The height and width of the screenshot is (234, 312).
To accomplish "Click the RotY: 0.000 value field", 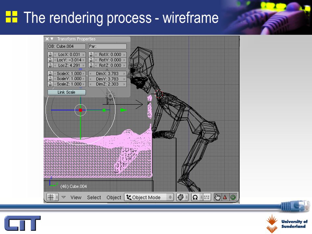I will click(x=110, y=60).
